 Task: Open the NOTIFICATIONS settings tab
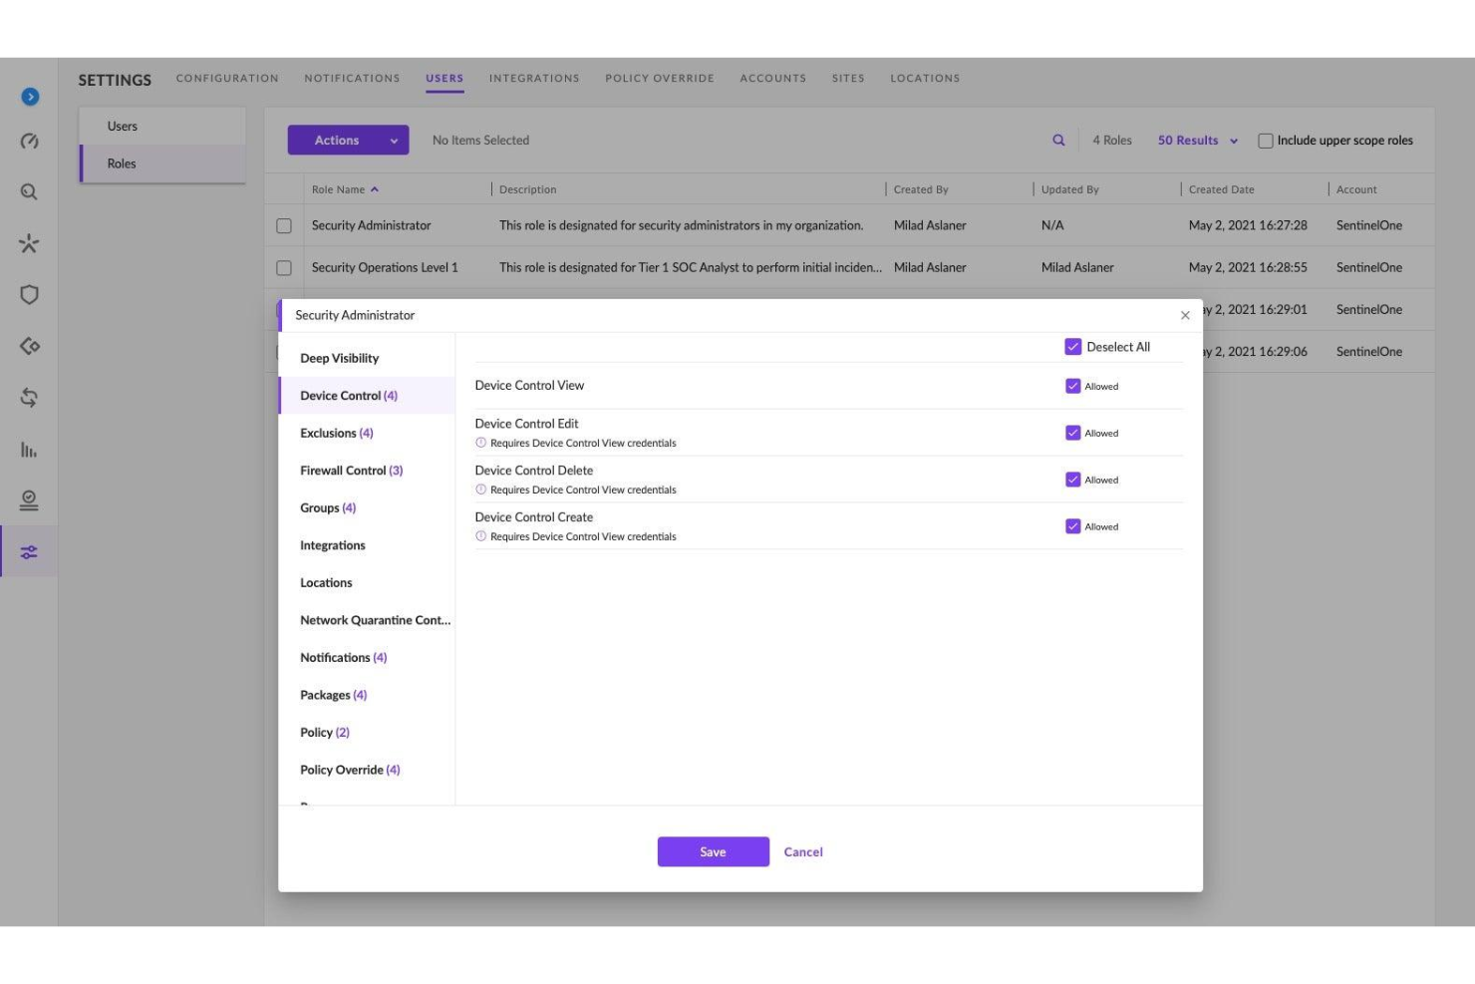[x=351, y=78]
